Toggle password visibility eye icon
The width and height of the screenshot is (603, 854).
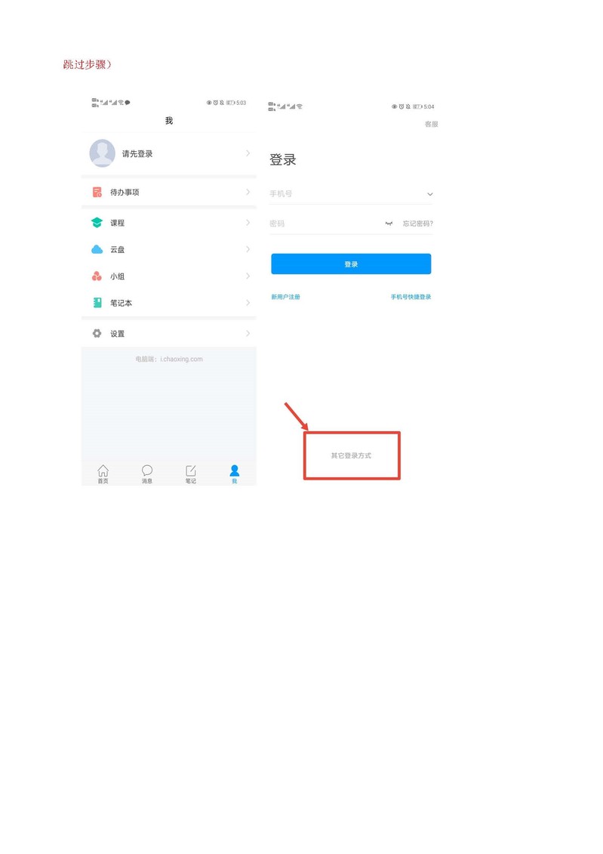click(389, 224)
